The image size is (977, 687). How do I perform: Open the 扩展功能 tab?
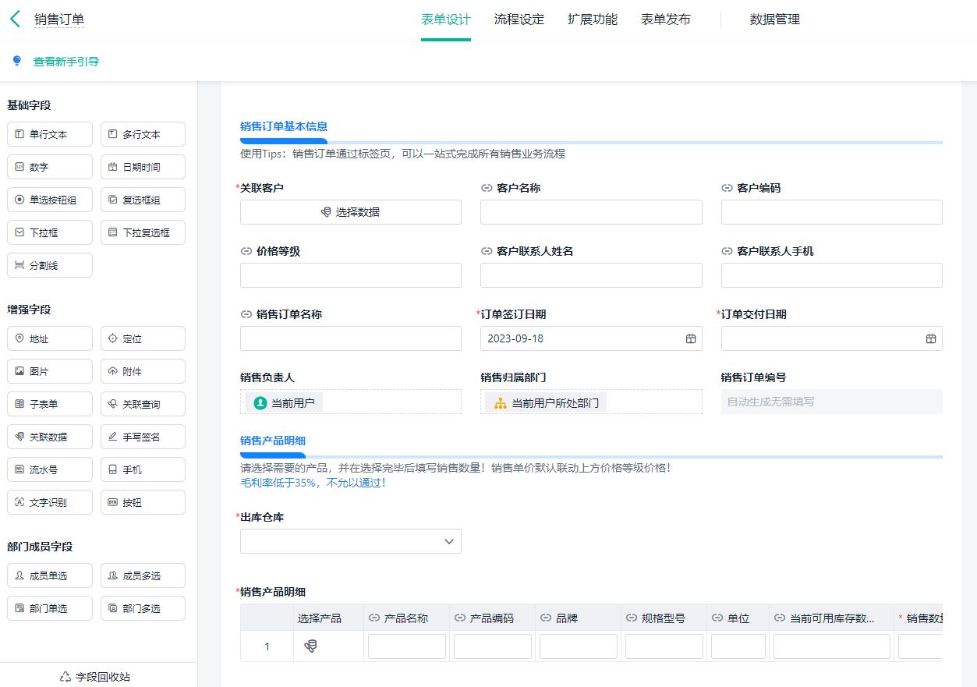(593, 19)
